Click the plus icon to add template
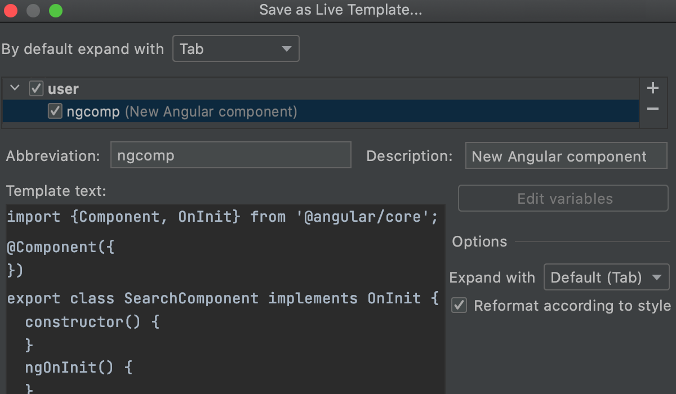This screenshot has height=394, width=676. coord(653,88)
